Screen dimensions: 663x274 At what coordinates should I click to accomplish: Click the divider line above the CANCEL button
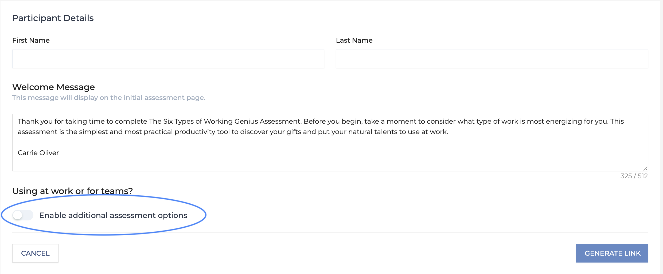point(330,233)
